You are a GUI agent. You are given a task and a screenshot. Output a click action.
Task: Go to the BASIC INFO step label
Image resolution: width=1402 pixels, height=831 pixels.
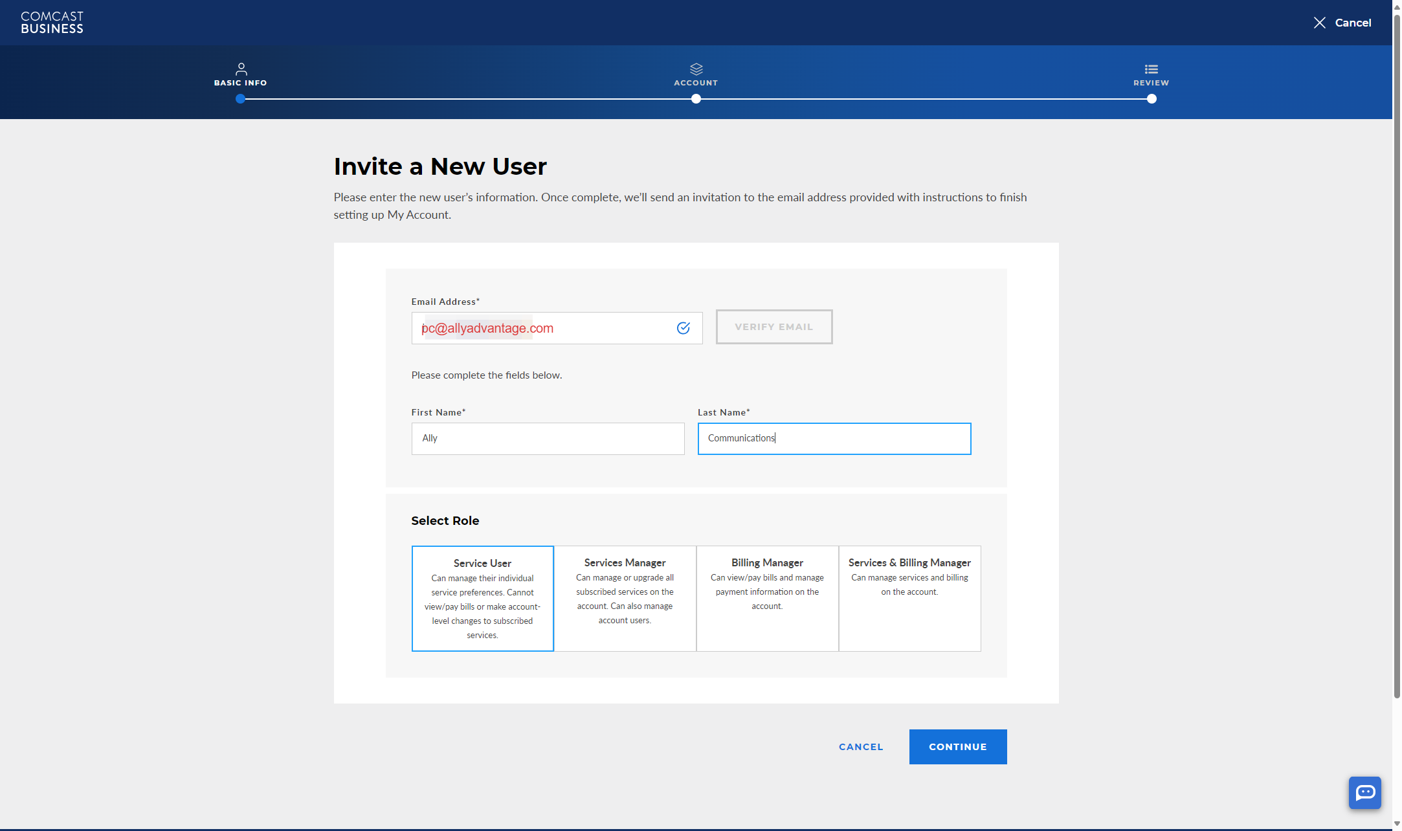240,83
